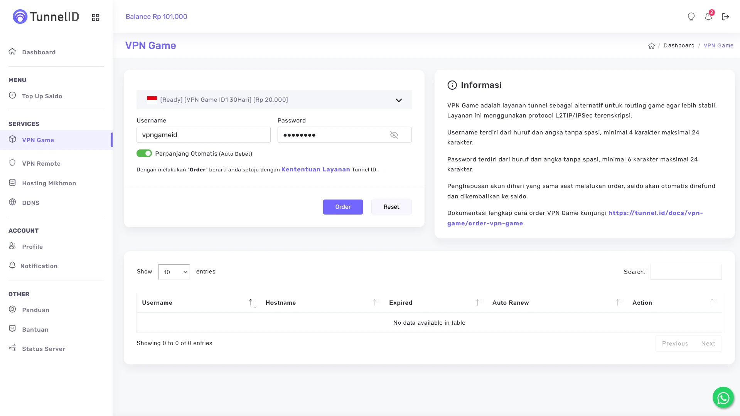This screenshot has height=416, width=740.
Task: Open Bantuan menu item
Action: point(56,329)
